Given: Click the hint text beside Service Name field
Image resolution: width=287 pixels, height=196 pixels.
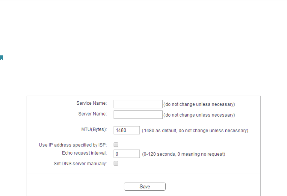Looking at the screenshot, I should (199, 104).
